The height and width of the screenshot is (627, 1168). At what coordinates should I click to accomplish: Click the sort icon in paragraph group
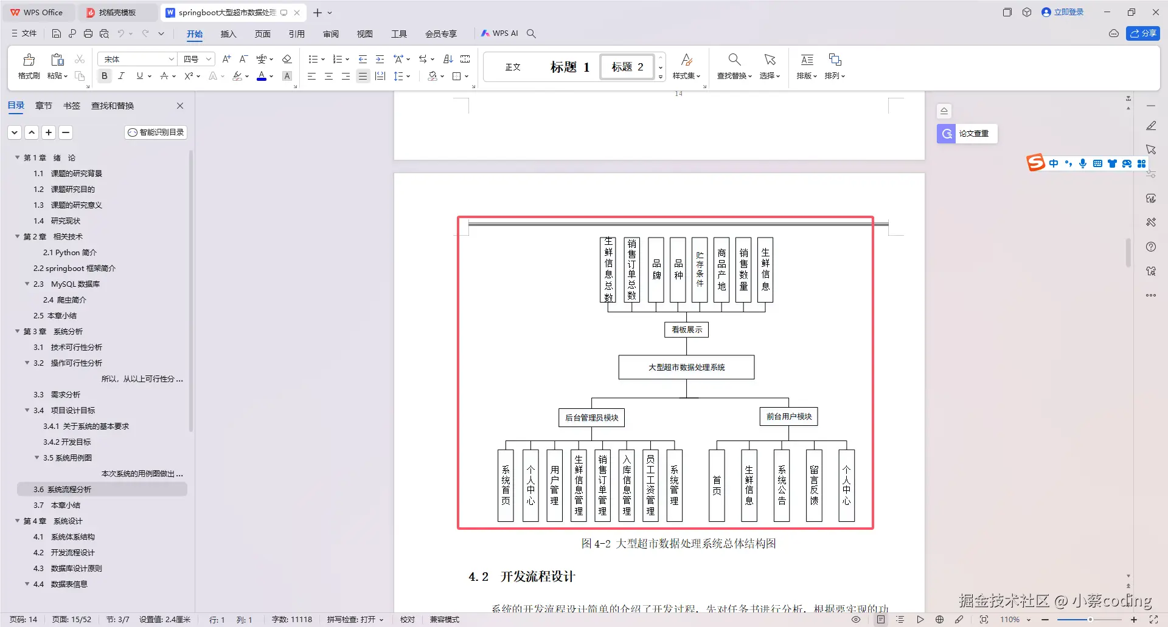pyautogui.click(x=448, y=59)
